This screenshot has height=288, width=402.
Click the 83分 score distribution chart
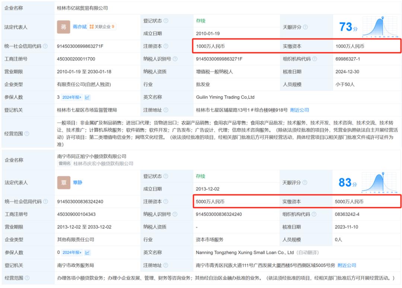click(x=379, y=182)
